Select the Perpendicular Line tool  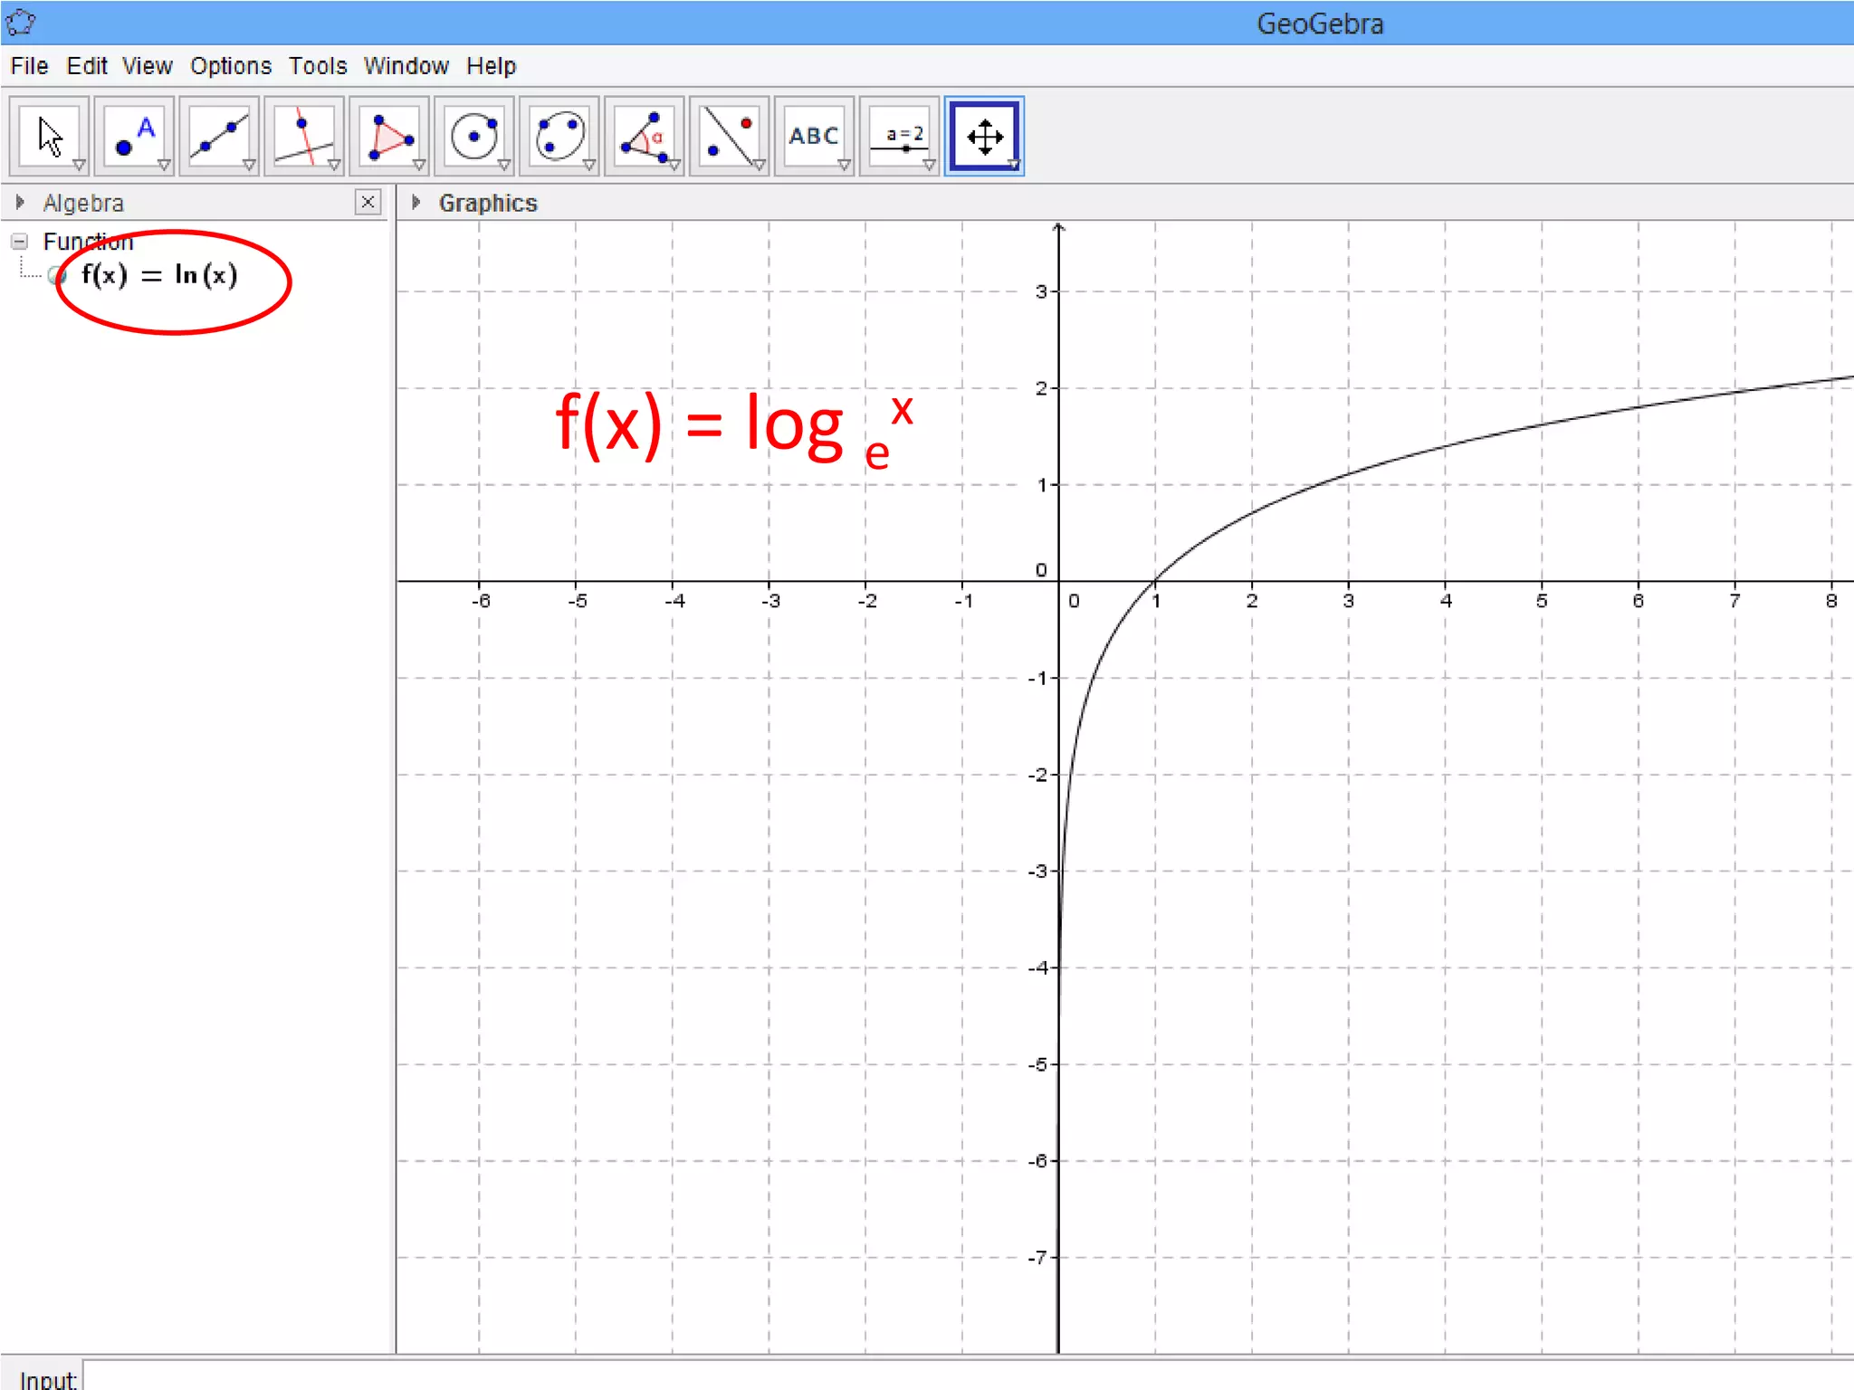pyautogui.click(x=304, y=137)
